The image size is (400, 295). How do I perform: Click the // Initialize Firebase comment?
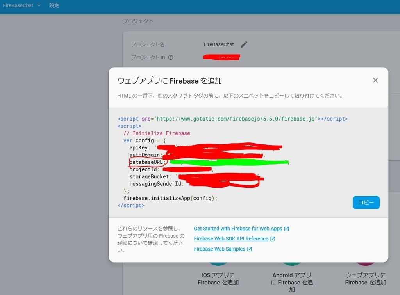point(157,133)
